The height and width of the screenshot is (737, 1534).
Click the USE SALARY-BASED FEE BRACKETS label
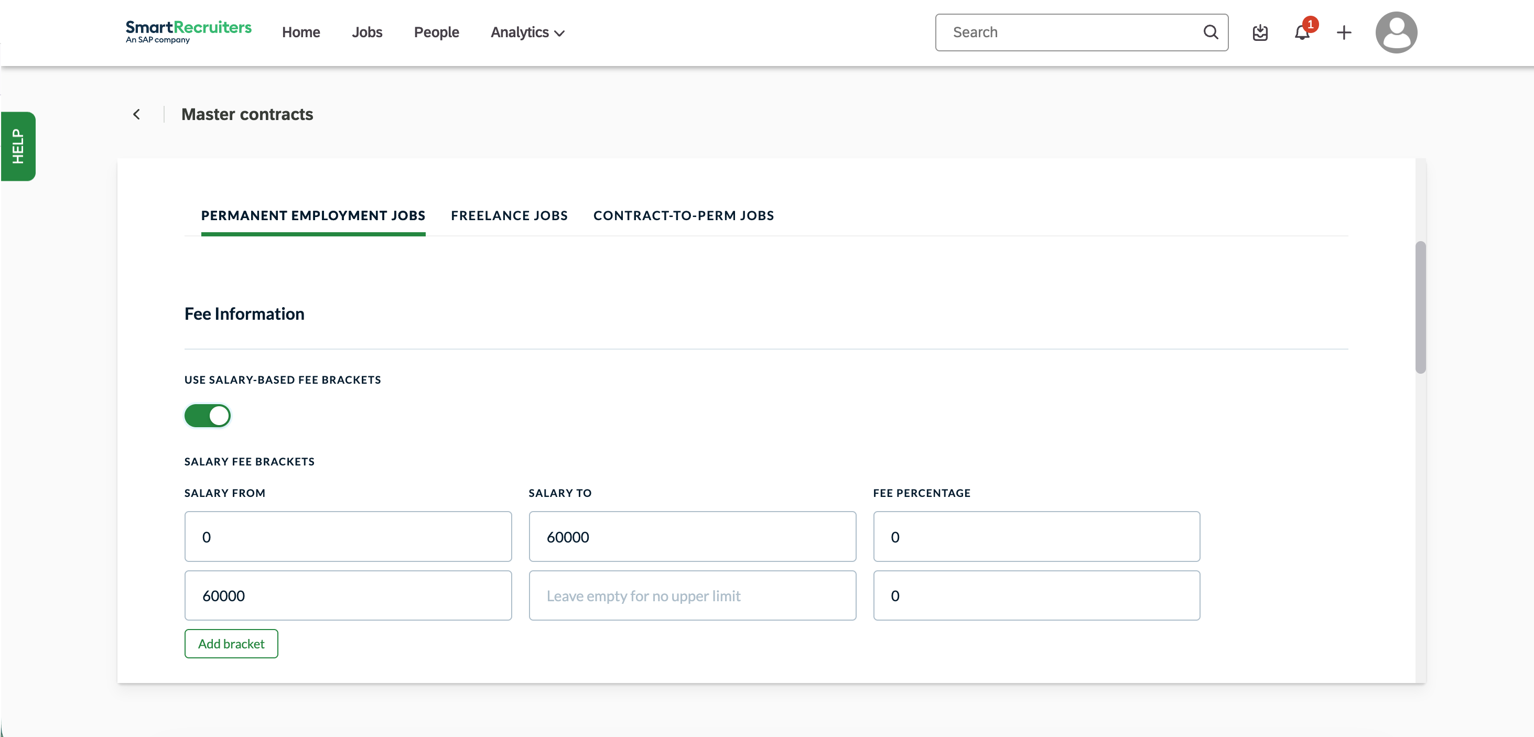pyautogui.click(x=283, y=380)
